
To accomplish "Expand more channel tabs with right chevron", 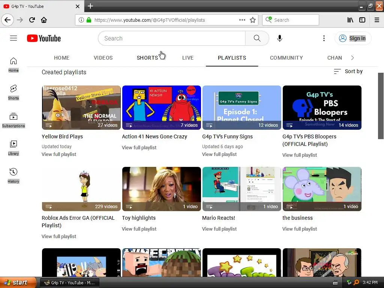I will [x=352, y=58].
